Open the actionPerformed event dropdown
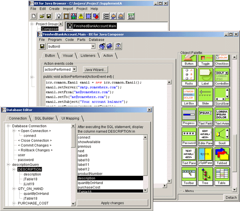The width and height of the screenshot is (240, 211). click(74, 69)
